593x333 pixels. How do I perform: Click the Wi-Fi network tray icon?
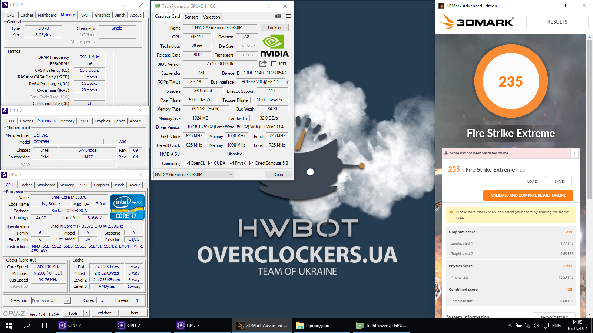pos(527,326)
